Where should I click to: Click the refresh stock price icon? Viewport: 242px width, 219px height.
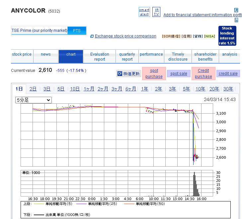pyautogui.click(x=120, y=74)
